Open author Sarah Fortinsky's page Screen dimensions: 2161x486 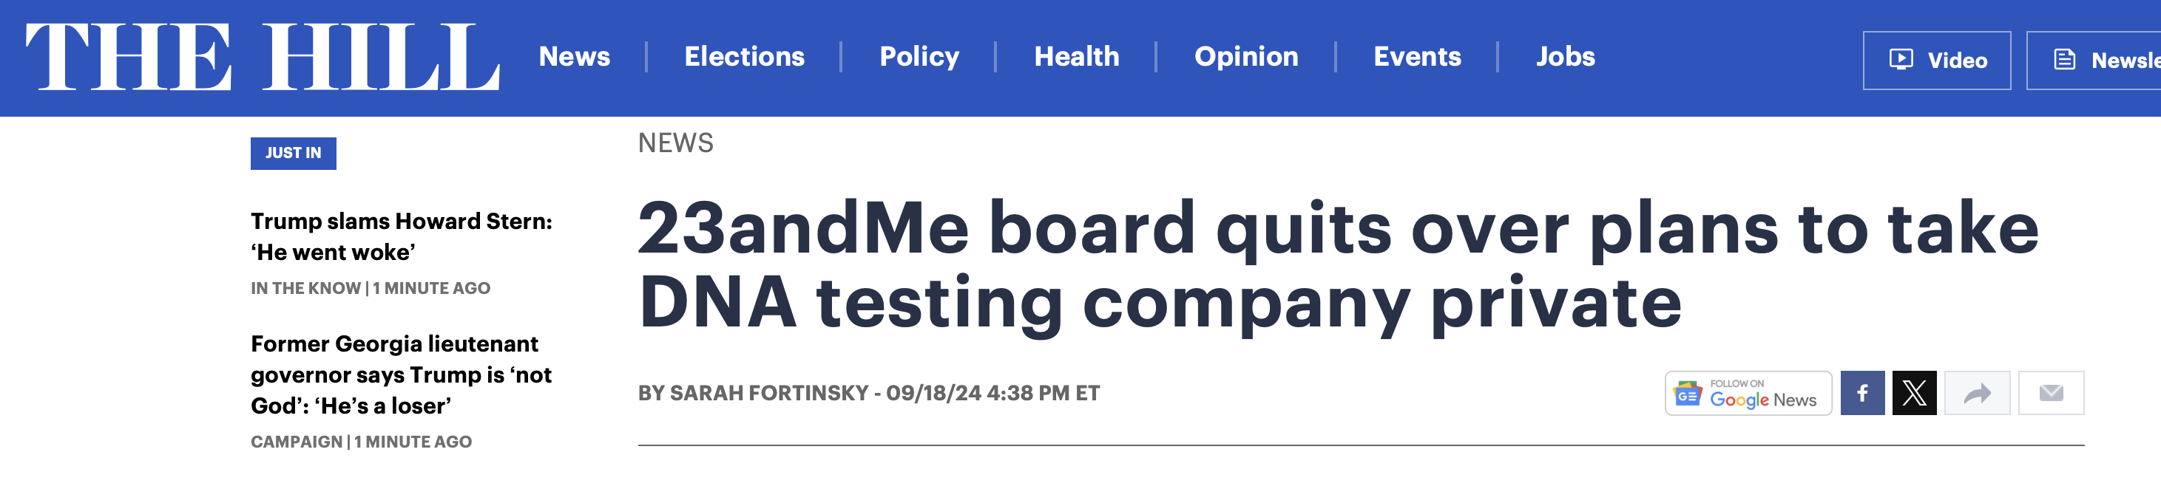(x=768, y=393)
